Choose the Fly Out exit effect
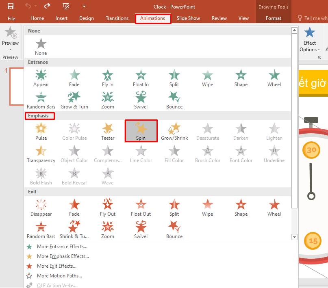 coord(108,208)
